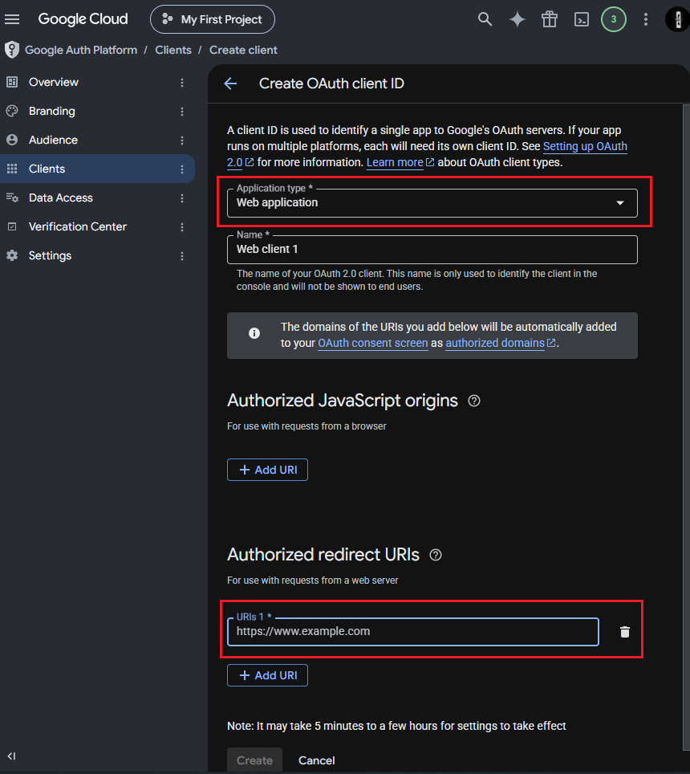690x774 pixels.
Task: Click the Cancel button
Action: tap(317, 760)
